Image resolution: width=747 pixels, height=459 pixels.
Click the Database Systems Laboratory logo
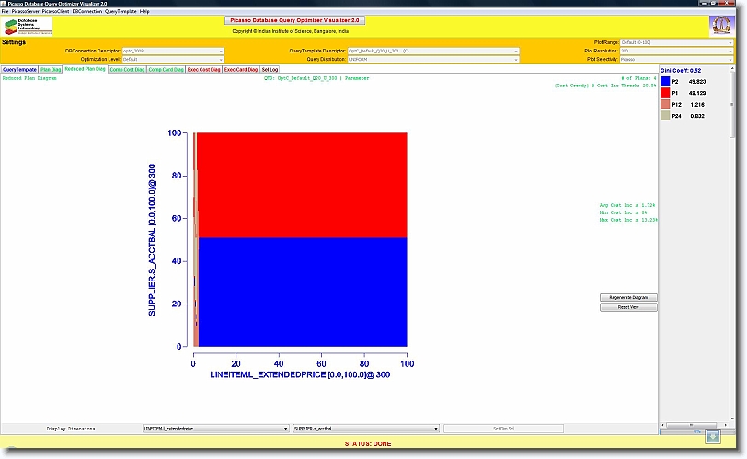pyautogui.click(x=29, y=26)
